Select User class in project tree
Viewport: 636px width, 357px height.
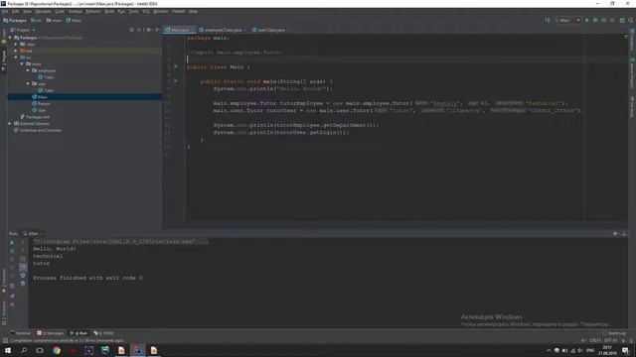pyautogui.click(x=39, y=110)
